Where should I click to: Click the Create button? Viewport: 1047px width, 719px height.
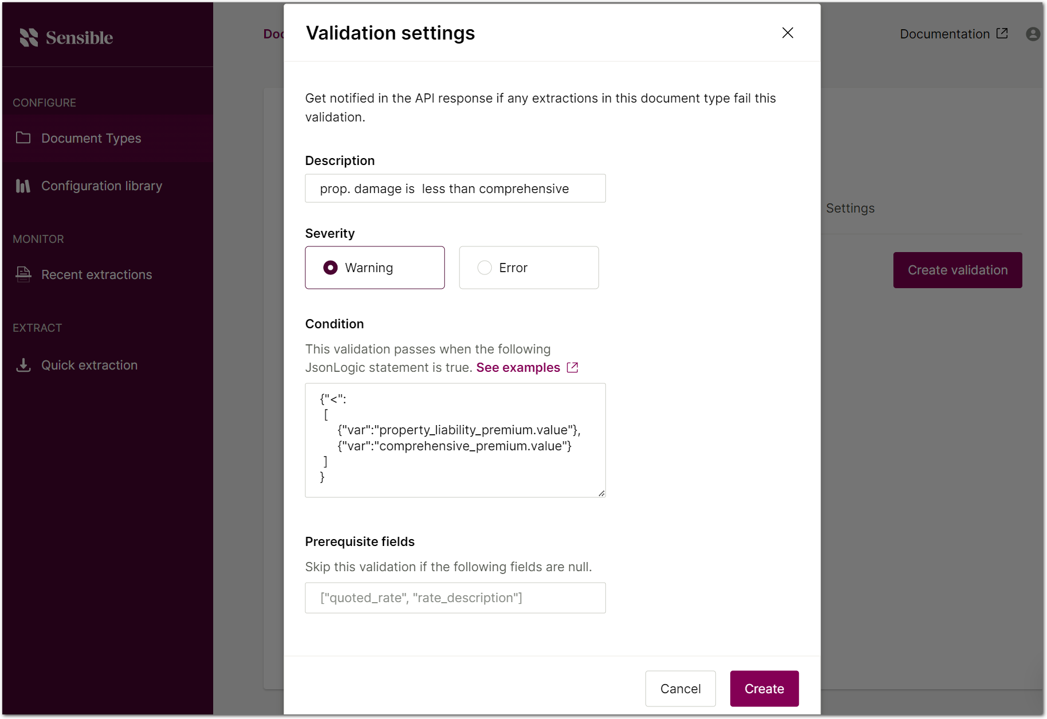(x=764, y=689)
